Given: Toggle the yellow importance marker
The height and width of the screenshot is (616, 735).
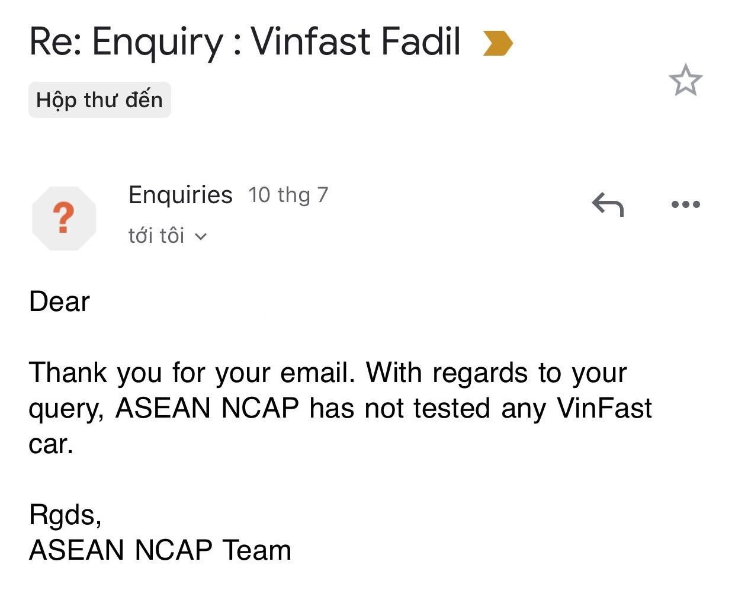Looking at the screenshot, I should point(497,43).
